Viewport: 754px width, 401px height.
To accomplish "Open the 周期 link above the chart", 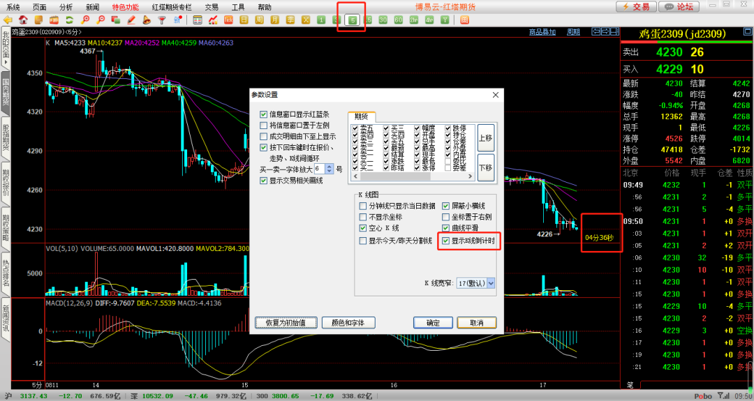I will click(572, 32).
